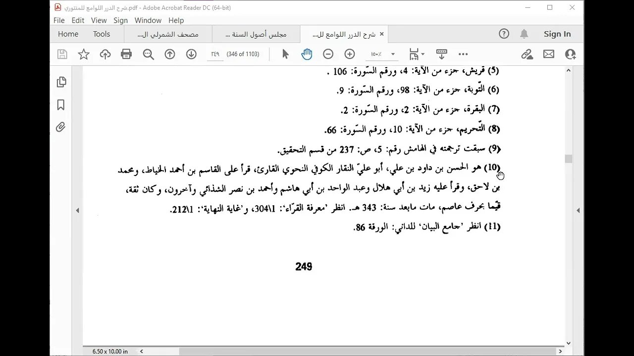This screenshot has height=356, width=634.
Task: Open the View menu
Action: [x=99, y=20]
